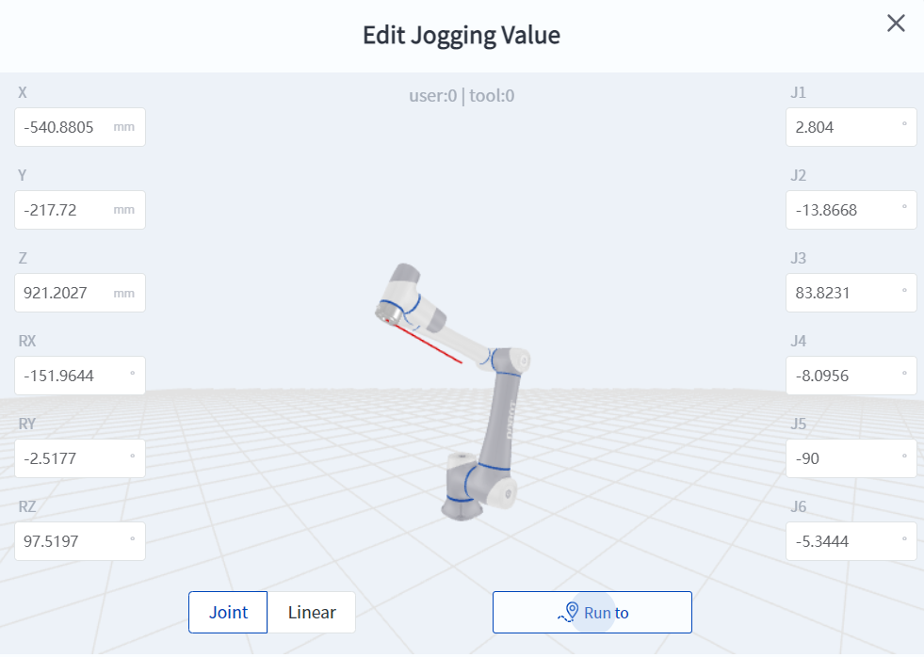Click the J6 joint angle input
924x657 pixels.
[x=843, y=541]
